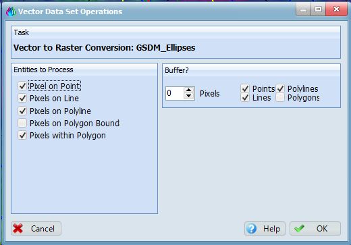Viewport: 351px width, 245px height.
Task: Click the 'Pixels' unit label
Action: [x=209, y=94]
